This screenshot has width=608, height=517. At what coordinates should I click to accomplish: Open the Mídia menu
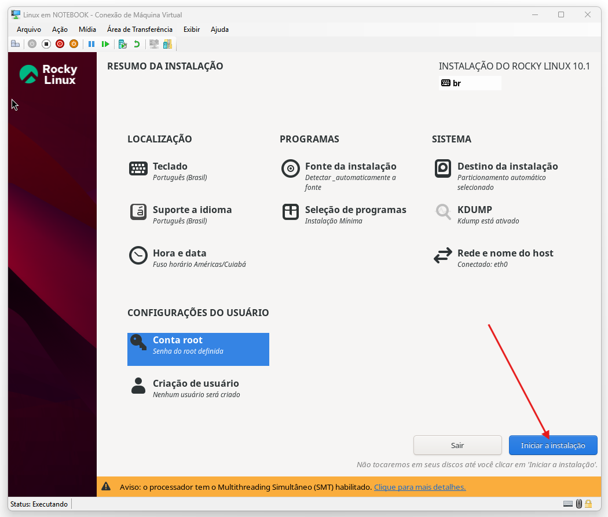click(87, 30)
